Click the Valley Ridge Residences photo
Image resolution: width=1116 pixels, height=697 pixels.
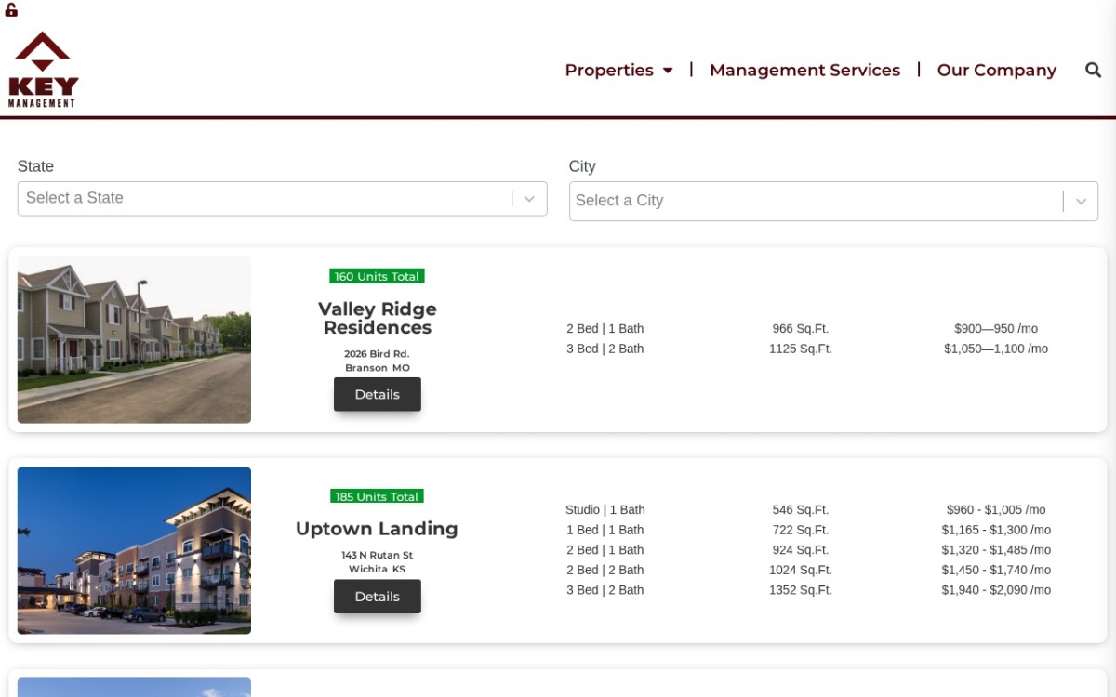click(x=134, y=340)
